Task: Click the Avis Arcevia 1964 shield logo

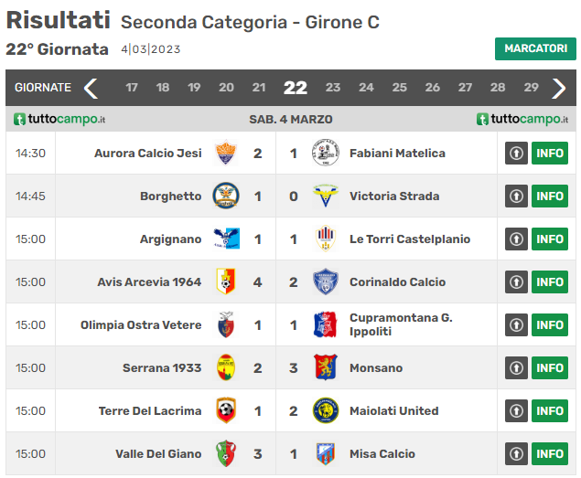Action: tap(226, 281)
